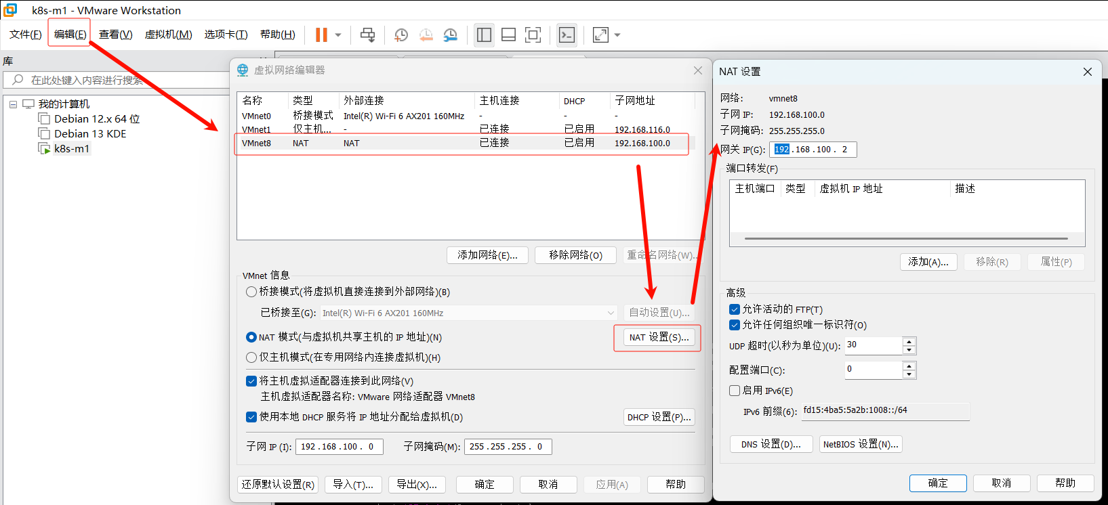Click 确定 in Virtual Network Editor
Viewport: 1108px width, 505px height.
485,485
